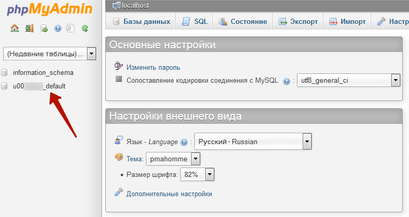
Task: Switch to the Базы данных tab
Action: [141, 22]
